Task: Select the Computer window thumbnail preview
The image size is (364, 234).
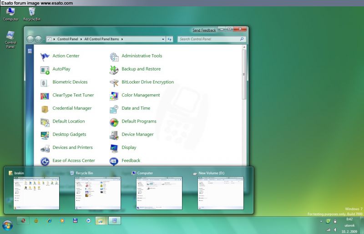Action: 159,193
